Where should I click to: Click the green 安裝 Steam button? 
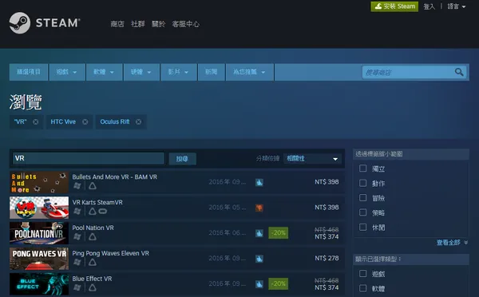(x=394, y=6)
